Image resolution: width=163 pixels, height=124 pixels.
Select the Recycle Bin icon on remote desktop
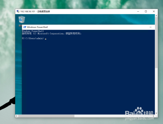point(22,19)
